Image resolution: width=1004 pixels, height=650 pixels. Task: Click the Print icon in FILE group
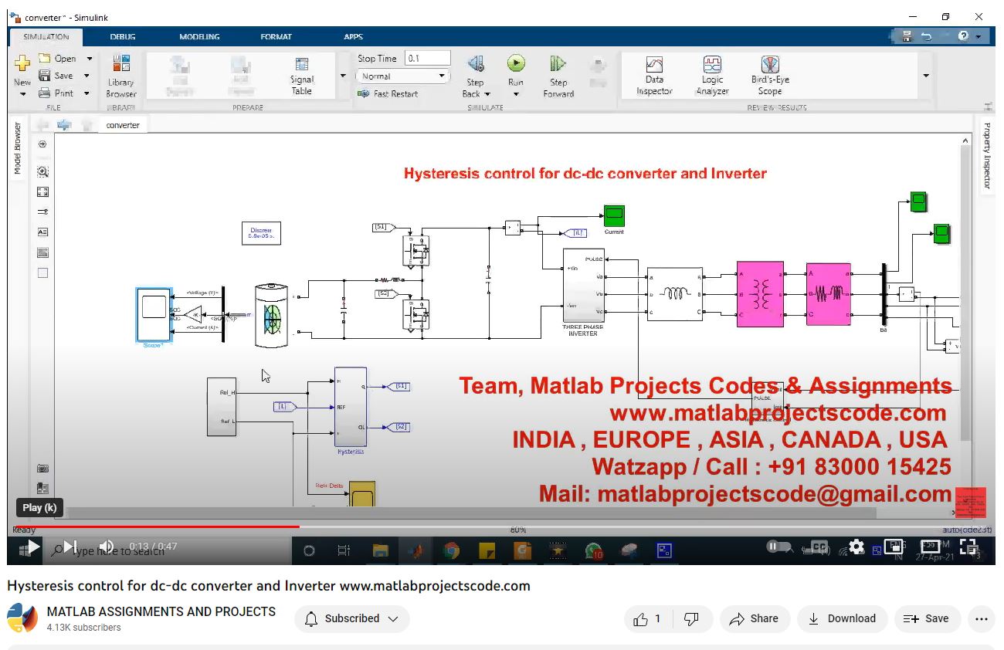[45, 93]
